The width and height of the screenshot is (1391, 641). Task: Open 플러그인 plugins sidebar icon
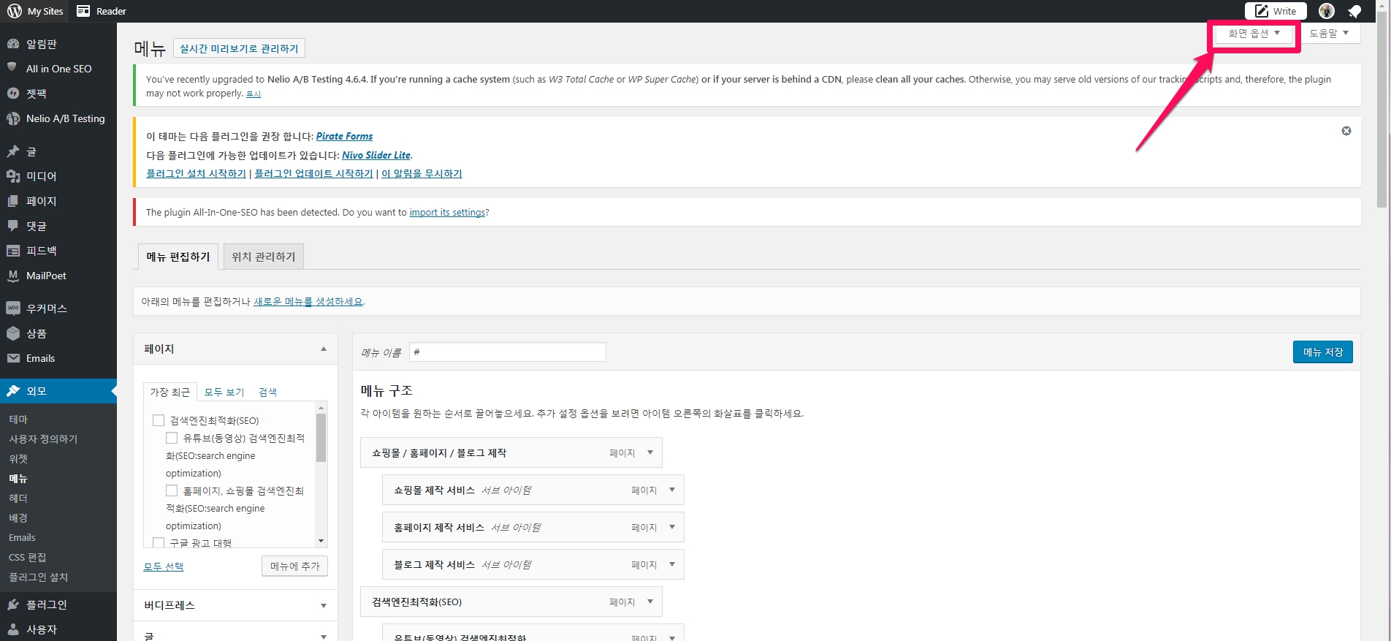(12, 604)
